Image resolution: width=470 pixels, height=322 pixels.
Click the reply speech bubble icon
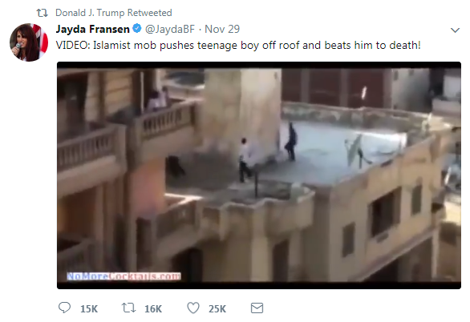(x=64, y=308)
